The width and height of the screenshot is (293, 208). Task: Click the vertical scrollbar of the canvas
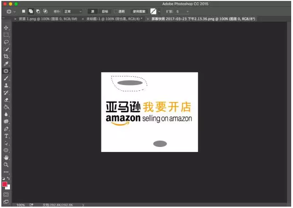289,112
